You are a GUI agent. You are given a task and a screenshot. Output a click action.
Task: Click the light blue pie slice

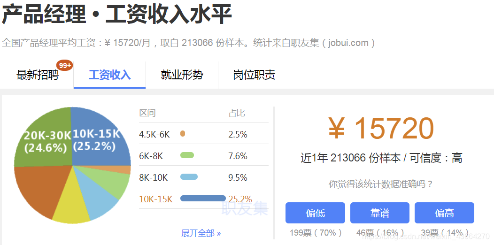pos(96,197)
